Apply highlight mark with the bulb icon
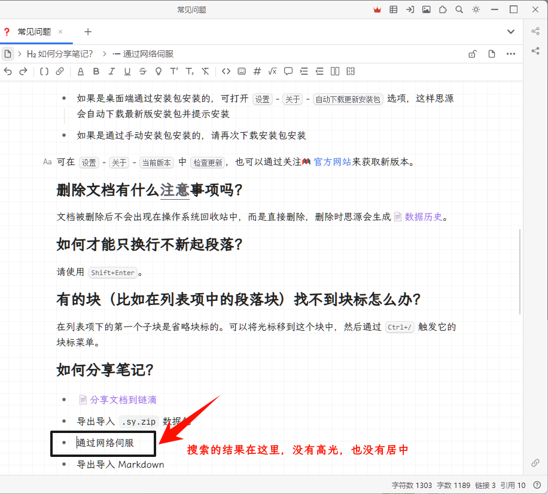 pyautogui.click(x=159, y=72)
